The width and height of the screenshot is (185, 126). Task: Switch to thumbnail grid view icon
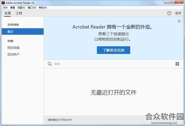[x=177, y=64]
